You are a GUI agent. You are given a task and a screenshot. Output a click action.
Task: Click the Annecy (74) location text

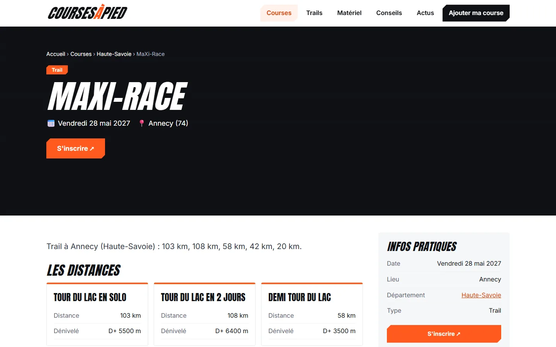pos(168,123)
